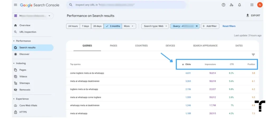Switch to the Countries tab
270x118 pixels.
coord(141,46)
